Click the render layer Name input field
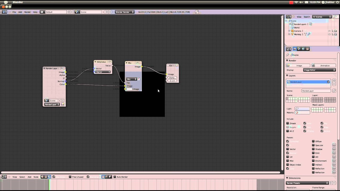Viewport: 340px width, 191px height. tap(316, 91)
